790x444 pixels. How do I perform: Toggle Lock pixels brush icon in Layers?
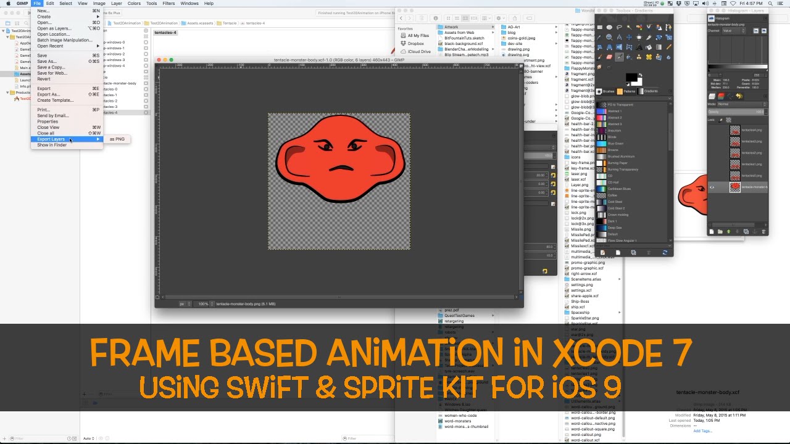pos(721,120)
